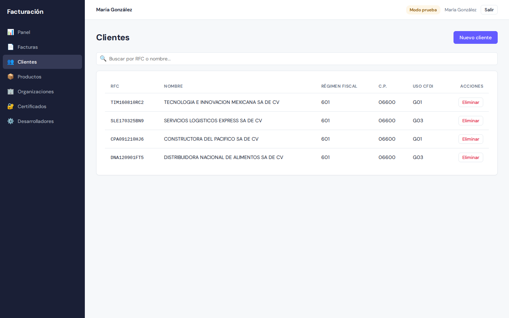This screenshot has width=509, height=318.
Task: Click the Certificados lock icon
Action: coord(11,106)
